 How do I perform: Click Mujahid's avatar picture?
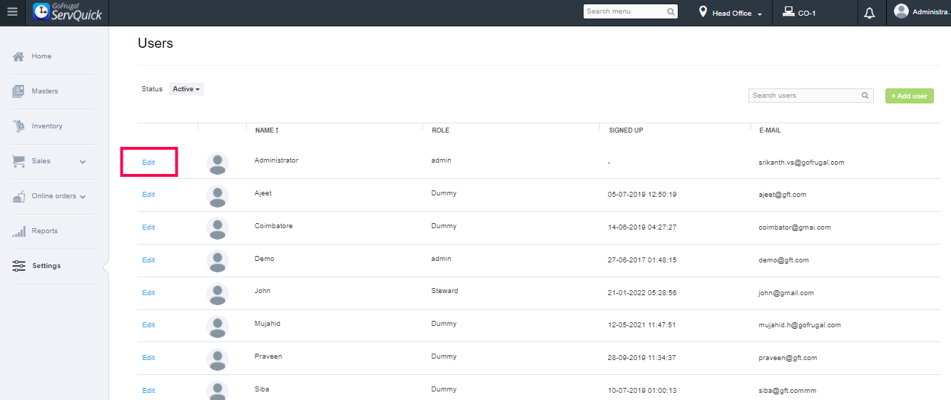click(218, 327)
